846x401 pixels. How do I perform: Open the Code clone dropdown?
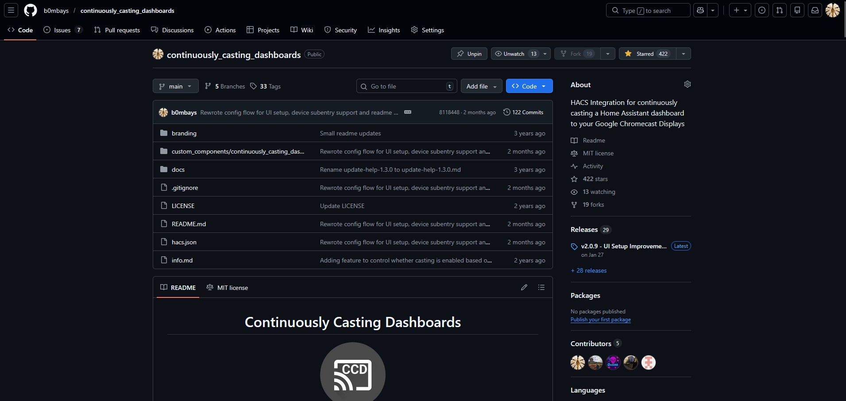(x=529, y=86)
